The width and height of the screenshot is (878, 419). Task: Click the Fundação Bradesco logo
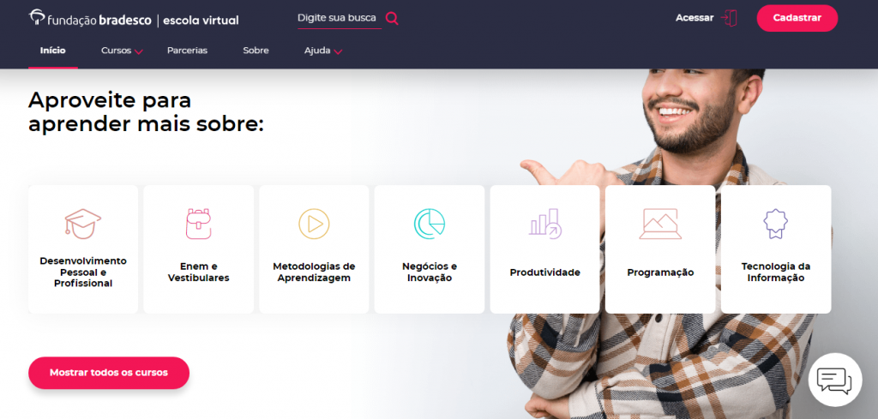click(134, 19)
